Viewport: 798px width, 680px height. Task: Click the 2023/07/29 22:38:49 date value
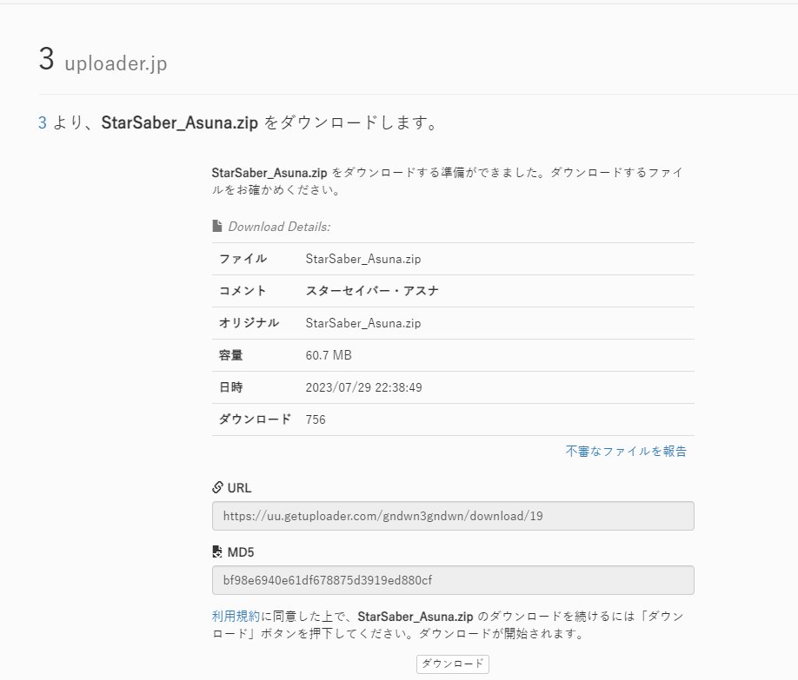(363, 387)
